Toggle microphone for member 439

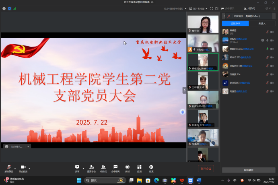267,66
